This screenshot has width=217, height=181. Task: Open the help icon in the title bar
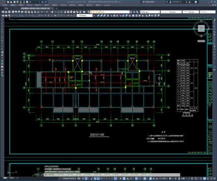tap(196, 2)
